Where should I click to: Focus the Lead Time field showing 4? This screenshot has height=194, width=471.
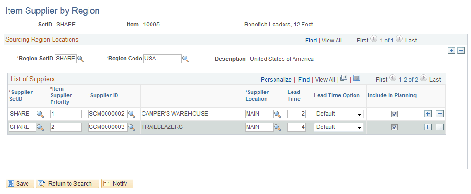pos(296,127)
